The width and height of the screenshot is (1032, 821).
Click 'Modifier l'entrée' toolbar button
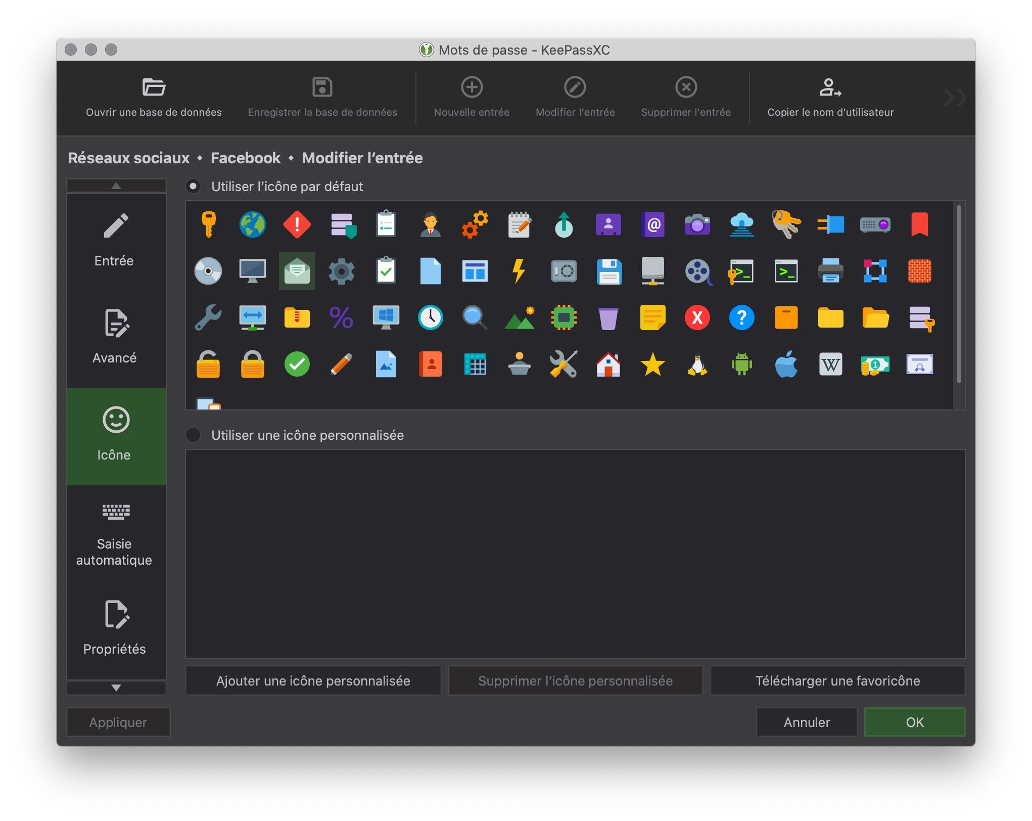coord(575,98)
